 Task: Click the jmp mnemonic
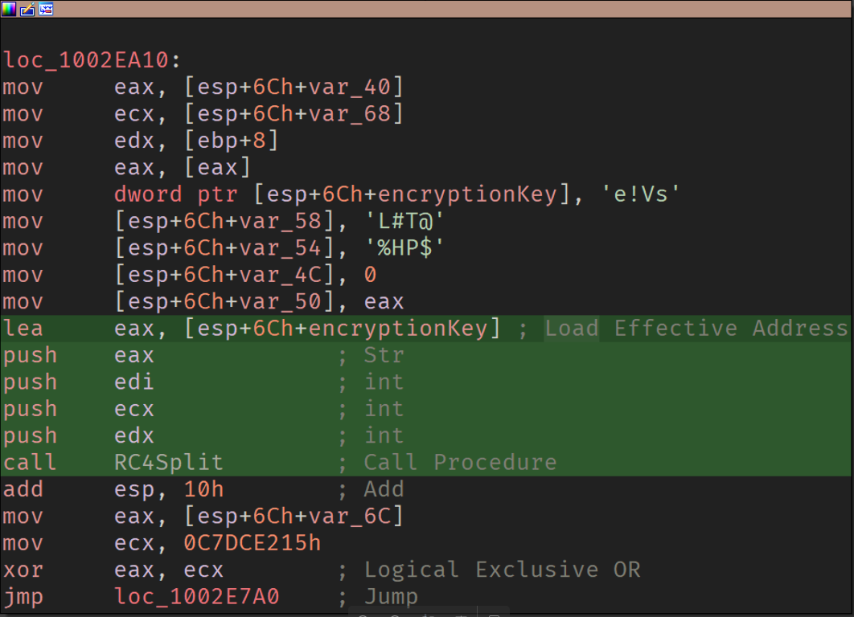[x=23, y=597]
